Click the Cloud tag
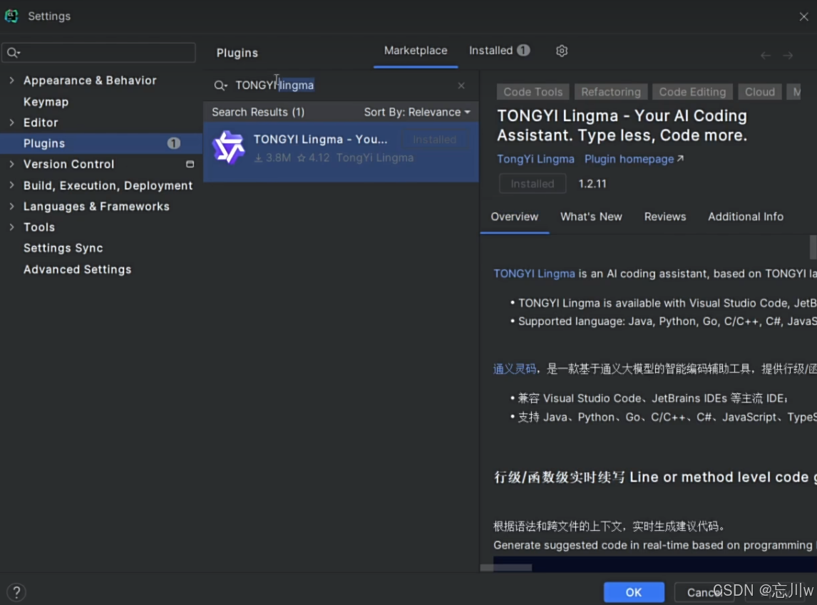 click(x=759, y=92)
